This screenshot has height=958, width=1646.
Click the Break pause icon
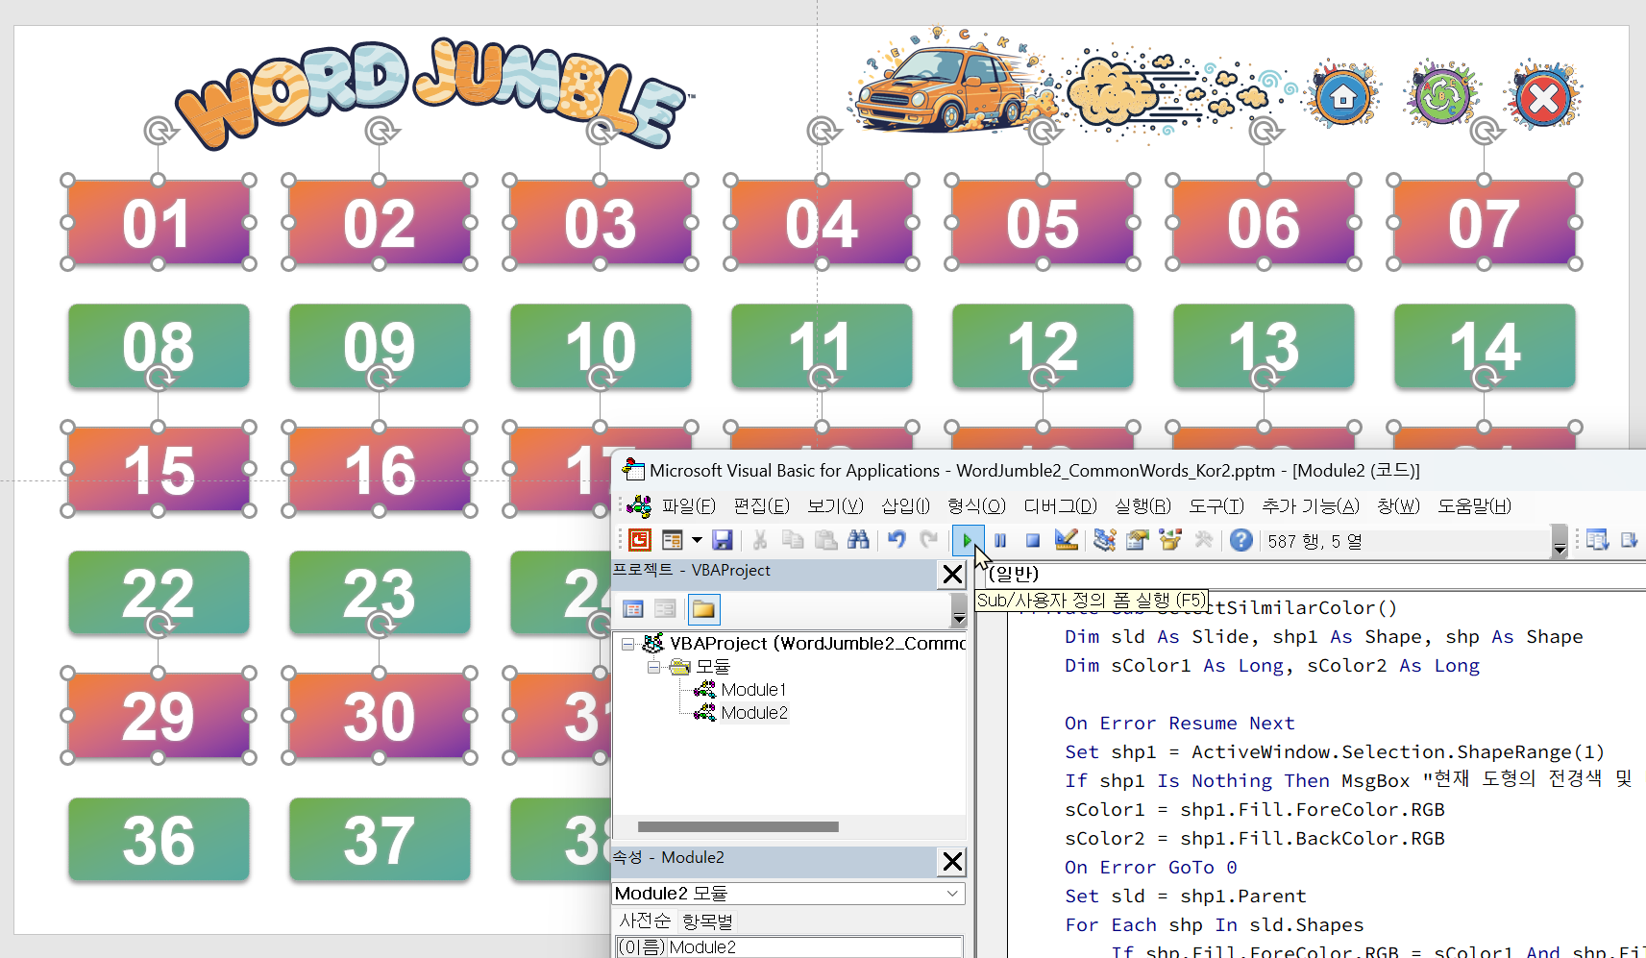pos(1000,540)
